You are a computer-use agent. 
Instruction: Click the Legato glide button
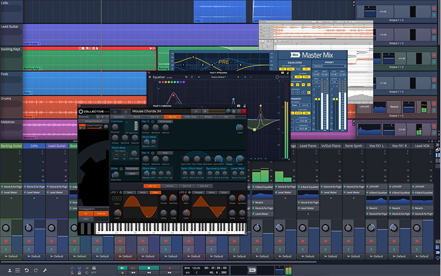click(132, 173)
